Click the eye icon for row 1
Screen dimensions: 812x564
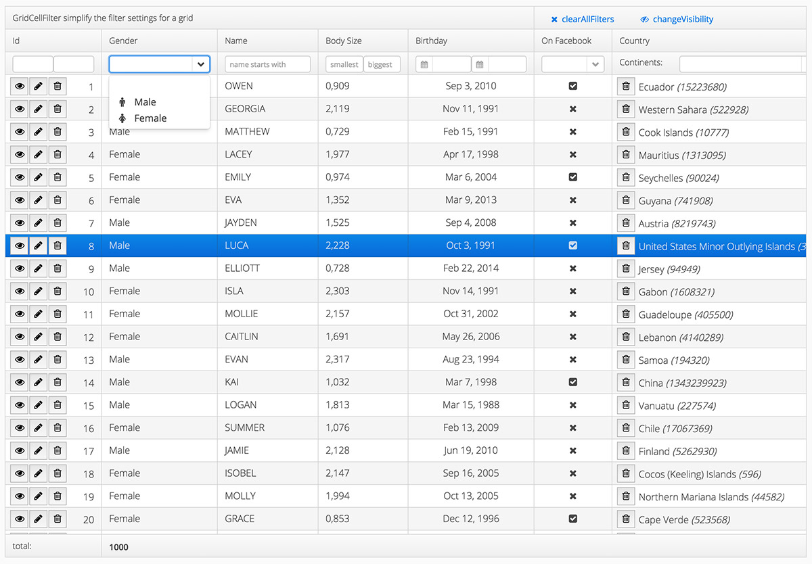point(20,87)
